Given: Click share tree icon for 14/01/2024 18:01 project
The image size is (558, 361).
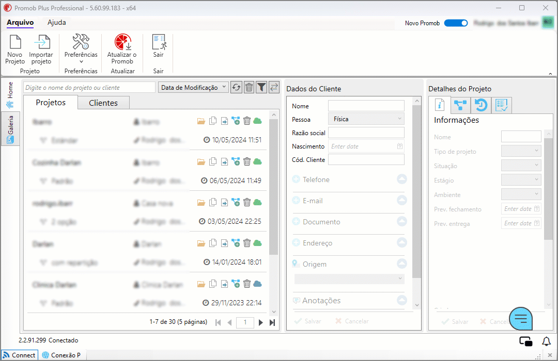Looking at the screenshot, I should [236, 243].
